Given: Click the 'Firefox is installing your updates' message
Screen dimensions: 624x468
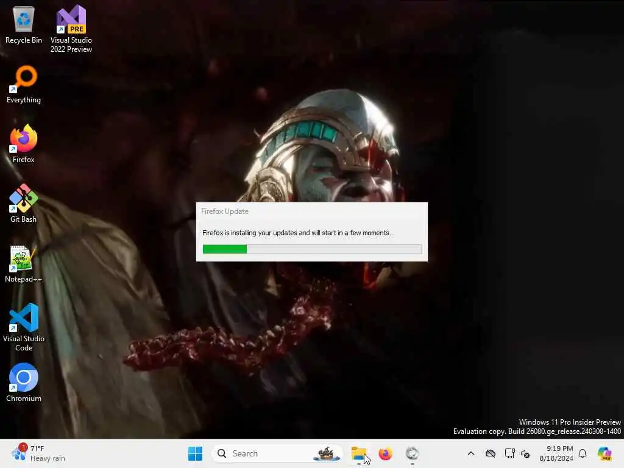Looking at the screenshot, I should click(x=299, y=233).
